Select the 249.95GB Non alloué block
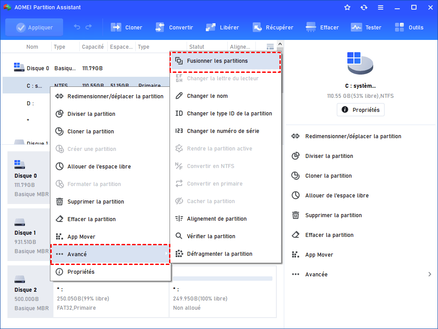 pyautogui.click(x=223, y=292)
